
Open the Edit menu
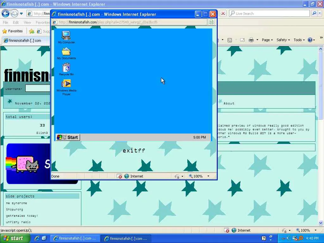click(x=16, y=22)
